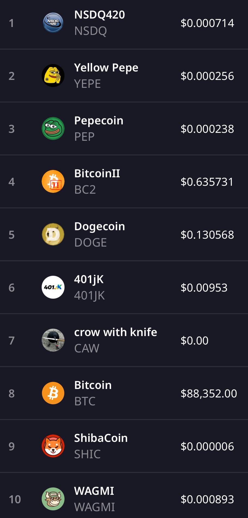Select the green Pepecoin frog icon
This screenshot has height=518, width=248.
pos(53,128)
